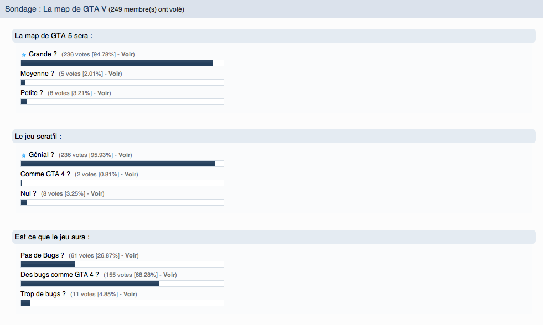
Task: Show voters for Génial option
Action: pos(125,155)
